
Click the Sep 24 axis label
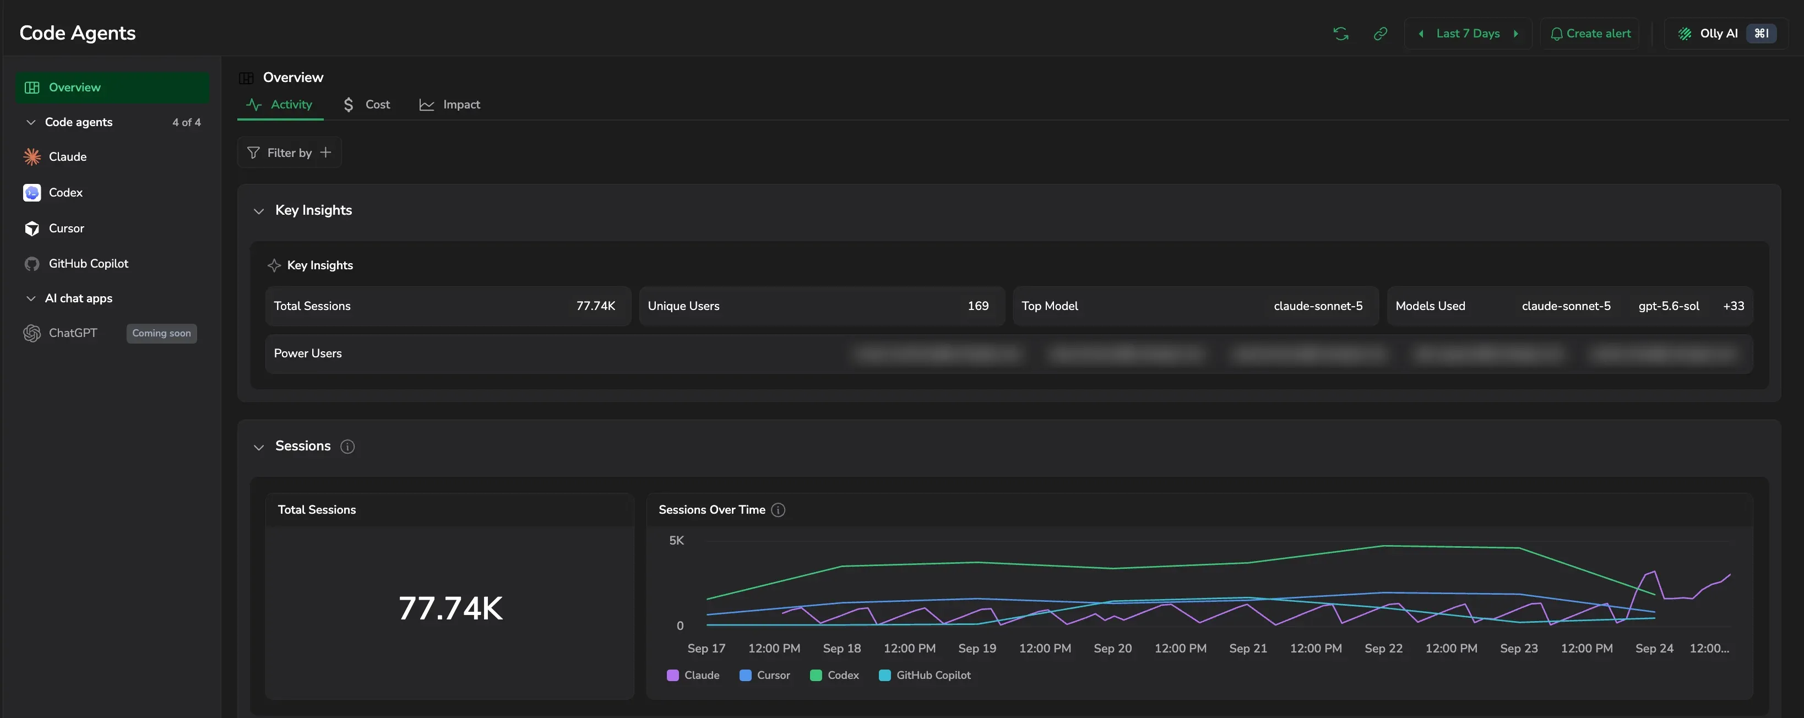coord(1654,649)
